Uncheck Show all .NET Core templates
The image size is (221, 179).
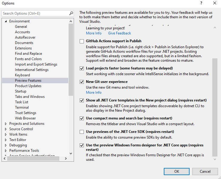pos(82,100)
